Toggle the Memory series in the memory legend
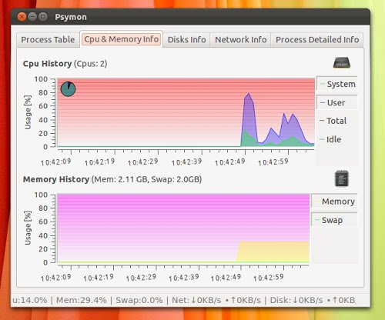Screen dimensions: 385x320 click(334, 202)
